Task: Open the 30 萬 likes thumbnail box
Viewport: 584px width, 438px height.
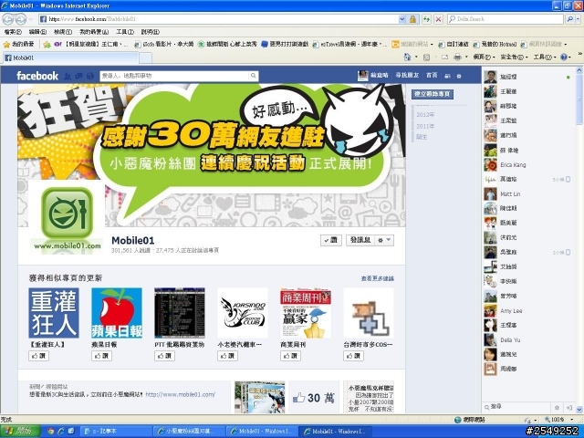Action: (314, 398)
